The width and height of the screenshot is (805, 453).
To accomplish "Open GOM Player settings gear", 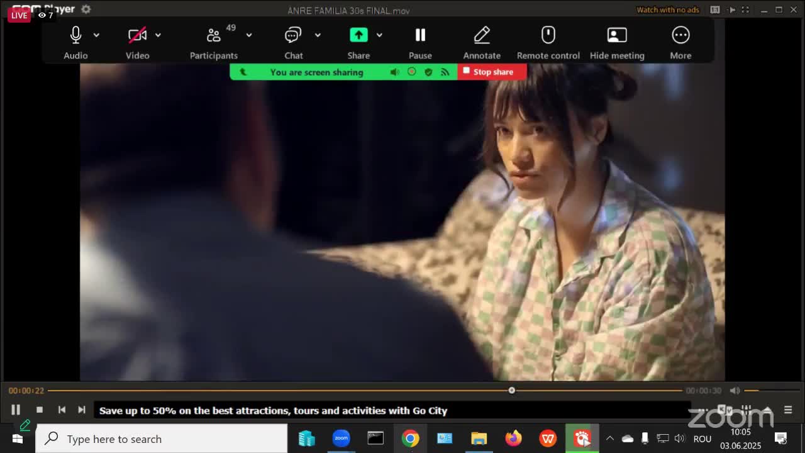I will 86,9.
